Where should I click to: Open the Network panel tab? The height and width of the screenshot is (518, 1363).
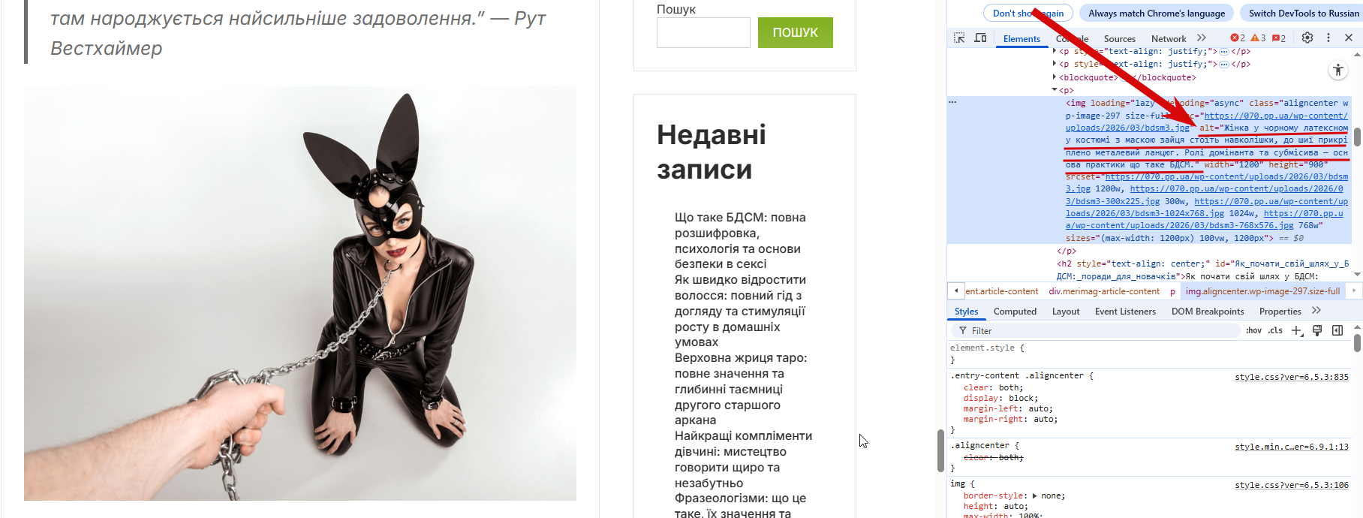coord(1169,38)
